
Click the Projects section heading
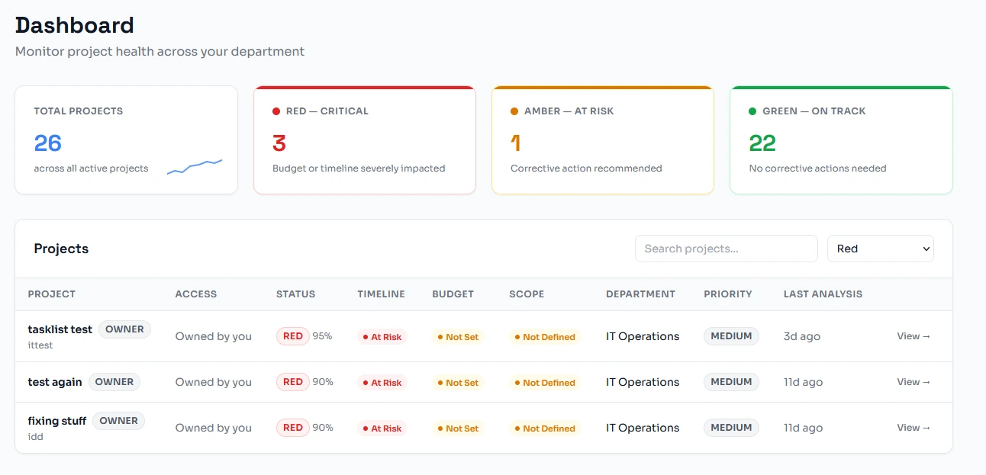[61, 249]
